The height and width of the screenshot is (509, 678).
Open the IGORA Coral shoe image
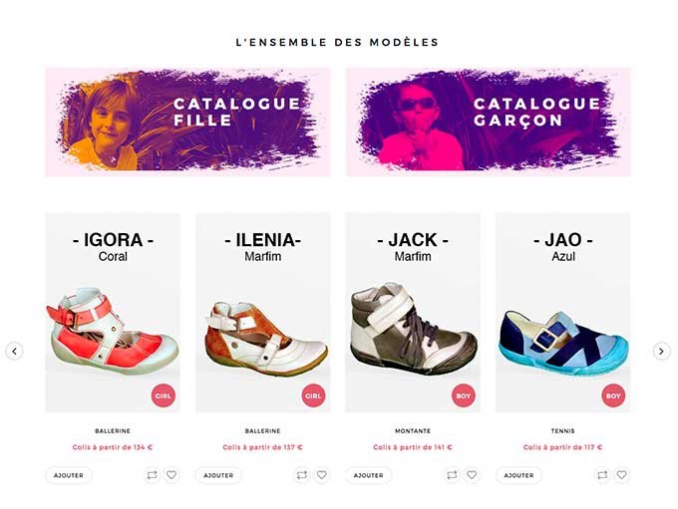113,331
